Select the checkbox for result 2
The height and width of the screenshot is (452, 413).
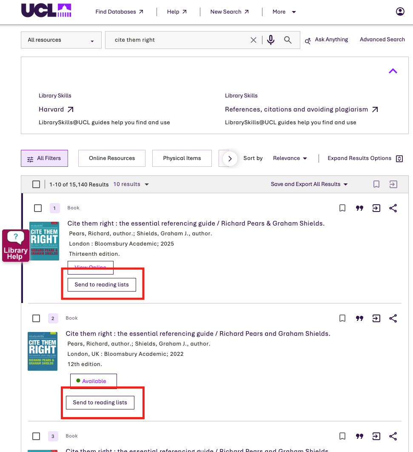pyautogui.click(x=36, y=318)
